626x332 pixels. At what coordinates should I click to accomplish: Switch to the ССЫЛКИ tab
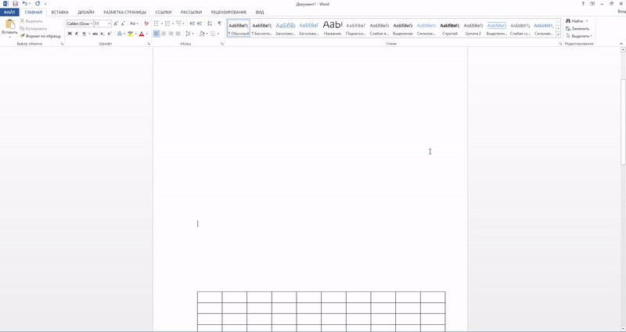pos(164,13)
